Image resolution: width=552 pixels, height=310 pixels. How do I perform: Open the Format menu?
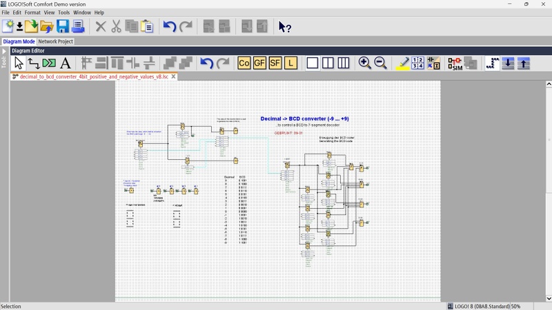point(32,12)
